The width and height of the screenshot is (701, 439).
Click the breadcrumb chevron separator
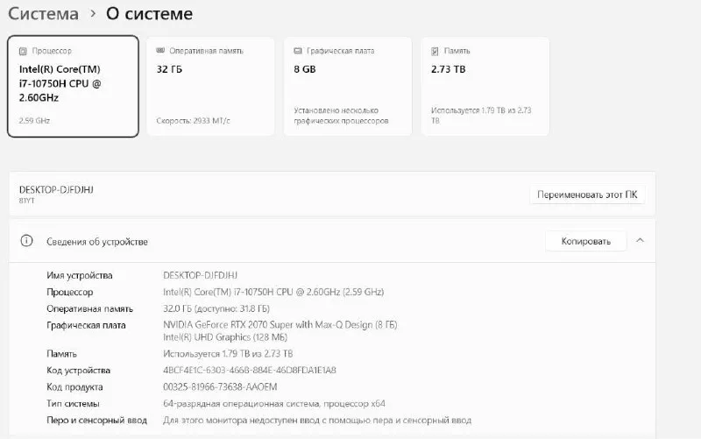pyautogui.click(x=93, y=14)
